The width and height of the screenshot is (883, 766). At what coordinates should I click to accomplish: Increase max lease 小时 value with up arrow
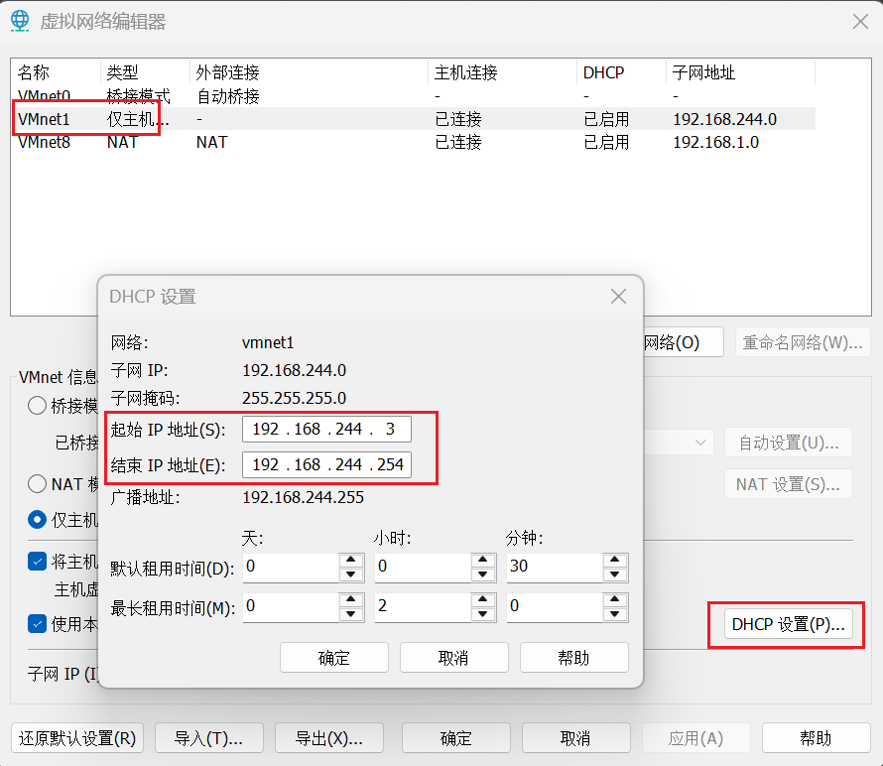pos(482,600)
